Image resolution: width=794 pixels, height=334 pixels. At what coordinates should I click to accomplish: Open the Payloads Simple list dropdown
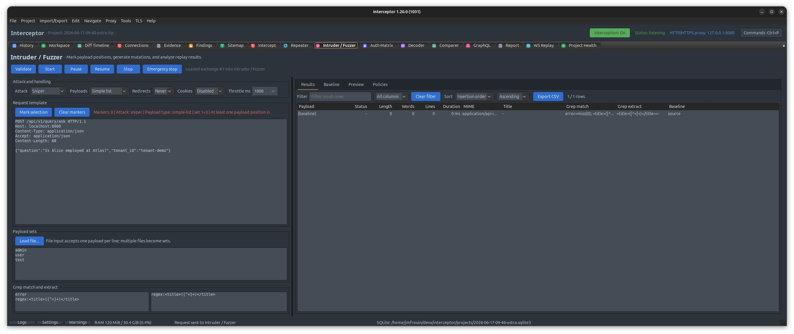click(109, 91)
